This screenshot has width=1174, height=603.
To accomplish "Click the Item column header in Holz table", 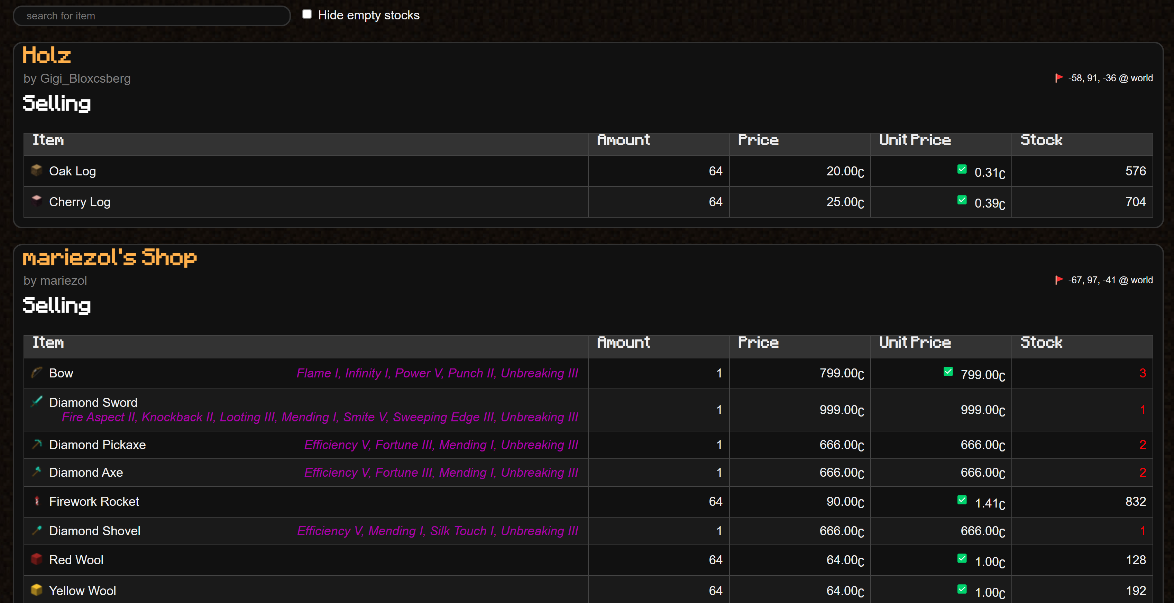I will click(48, 140).
